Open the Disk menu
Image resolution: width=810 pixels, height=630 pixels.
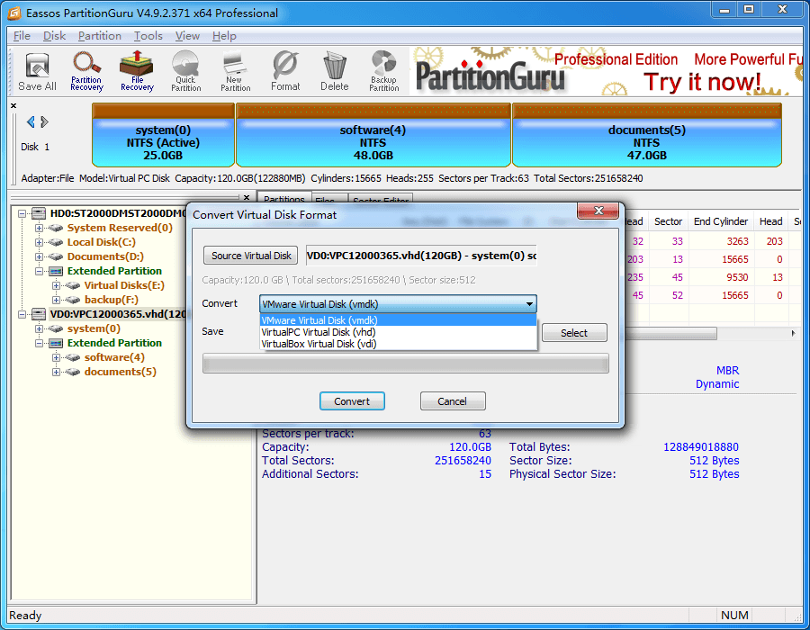(x=54, y=36)
